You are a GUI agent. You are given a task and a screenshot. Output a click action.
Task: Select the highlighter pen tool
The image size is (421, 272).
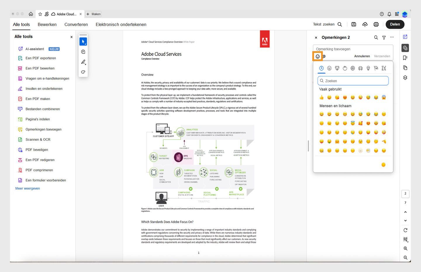click(83, 62)
